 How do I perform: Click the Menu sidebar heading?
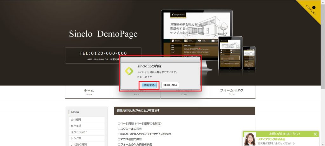click(x=75, y=112)
